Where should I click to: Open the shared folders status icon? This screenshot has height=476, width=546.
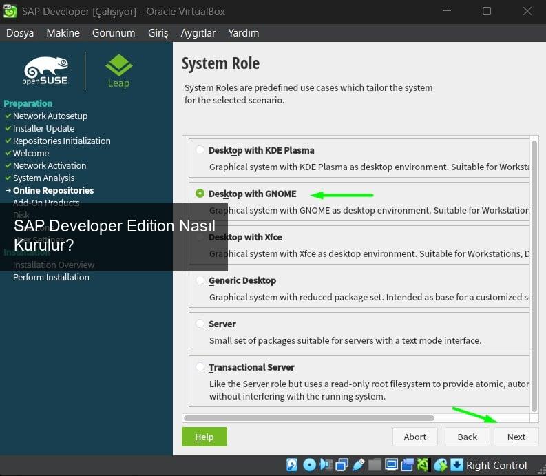375,465
